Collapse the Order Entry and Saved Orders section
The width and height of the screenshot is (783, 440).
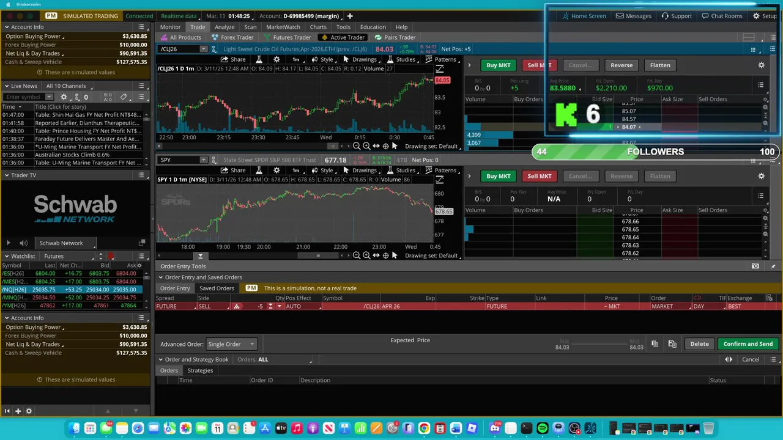(160, 277)
